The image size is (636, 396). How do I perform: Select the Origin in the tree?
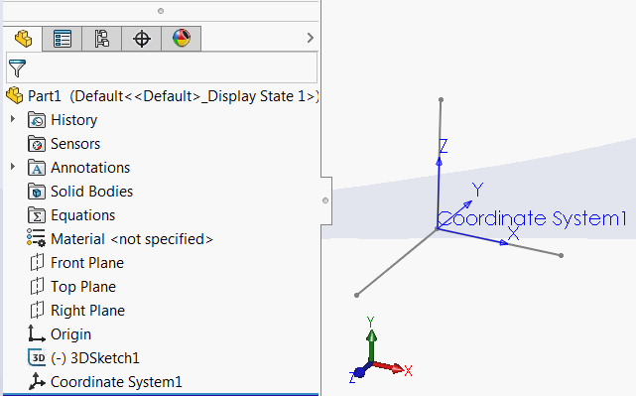60,334
